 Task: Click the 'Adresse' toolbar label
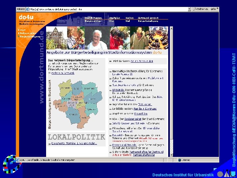[21, 9]
